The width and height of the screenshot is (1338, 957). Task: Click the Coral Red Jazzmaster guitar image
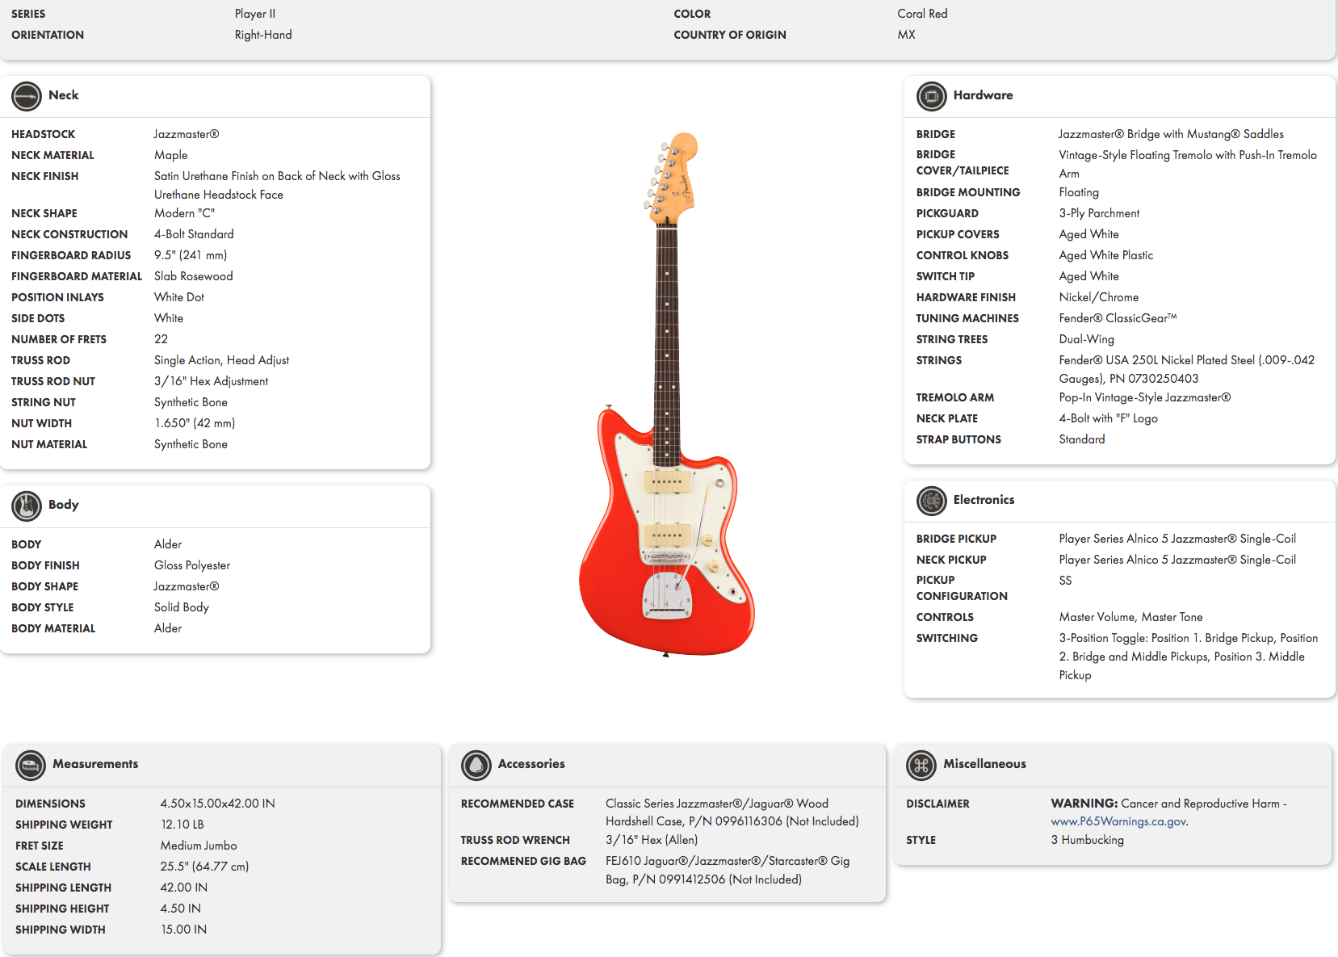(x=667, y=394)
